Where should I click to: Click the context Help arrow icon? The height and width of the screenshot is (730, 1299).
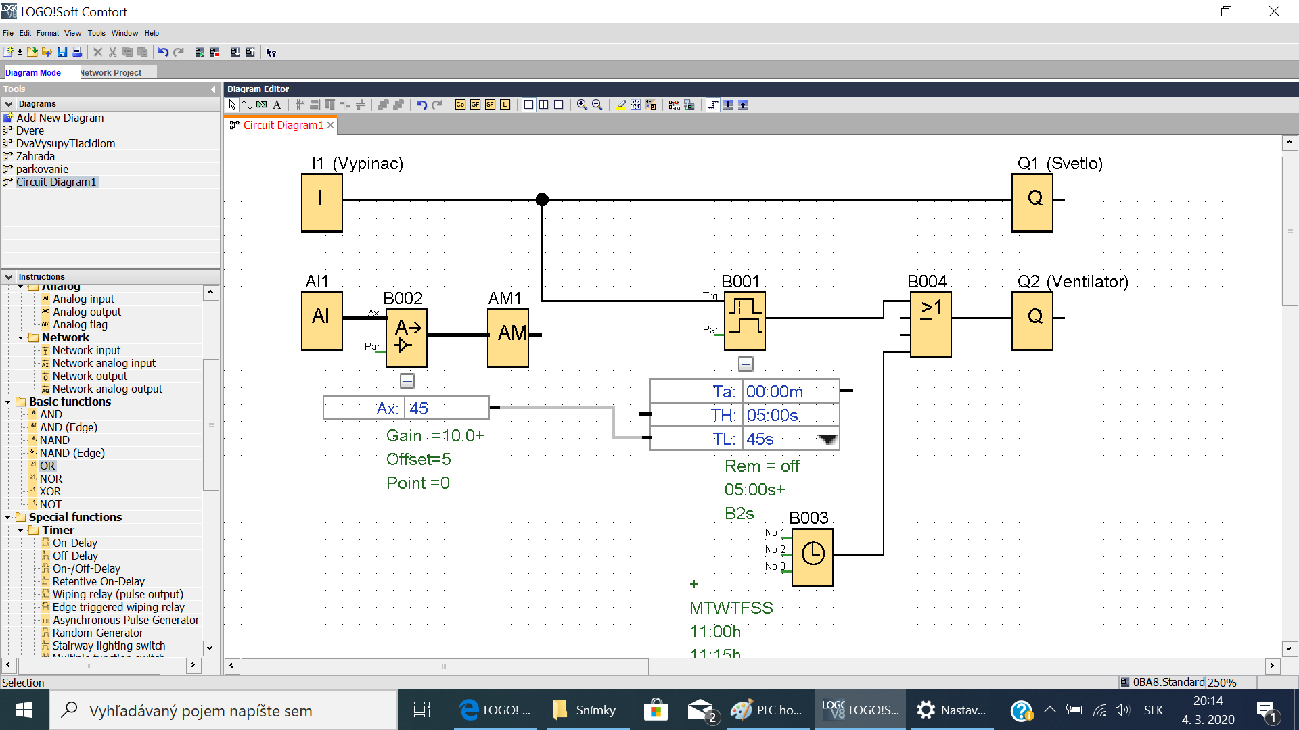click(271, 52)
